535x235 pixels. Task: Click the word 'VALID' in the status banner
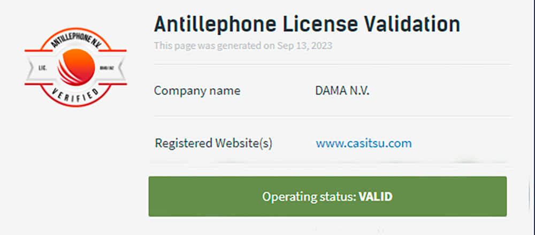coord(376,197)
